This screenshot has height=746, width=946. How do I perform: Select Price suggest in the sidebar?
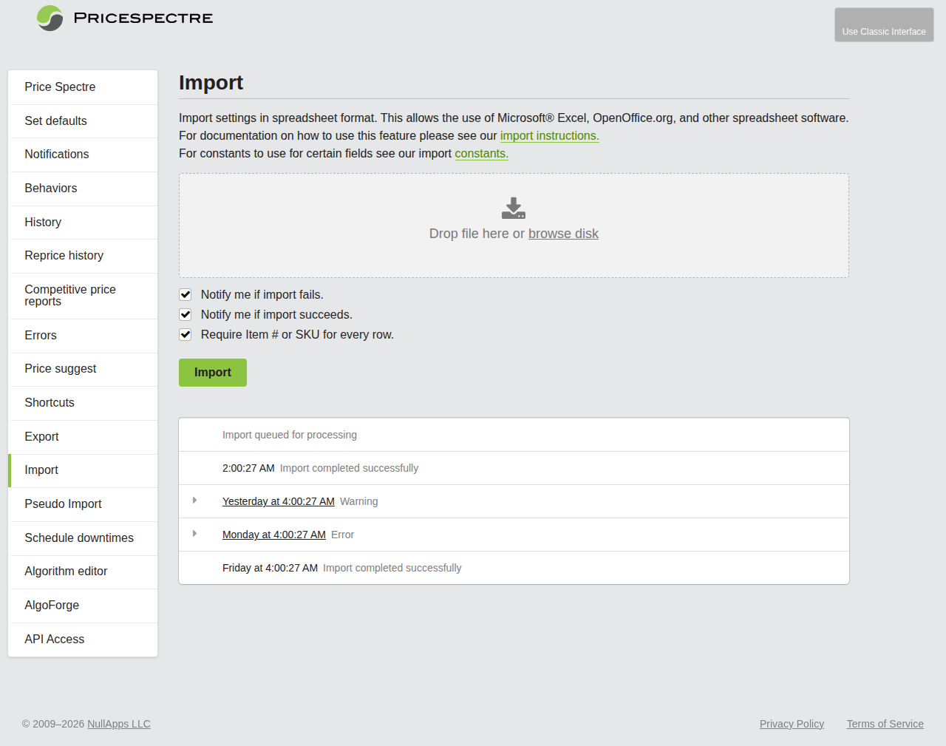point(60,369)
